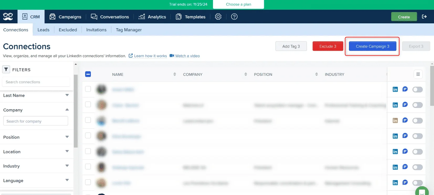Open the message bubble icon in the first row
Screen dimensions: 434x195
click(x=405, y=89)
